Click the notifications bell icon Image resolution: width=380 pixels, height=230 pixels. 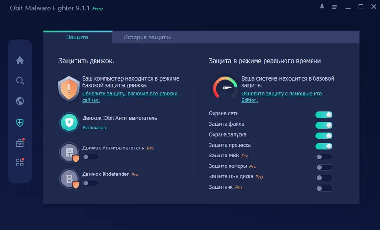[323, 7]
